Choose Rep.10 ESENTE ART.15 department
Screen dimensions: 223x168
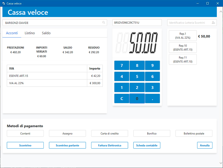183,48
